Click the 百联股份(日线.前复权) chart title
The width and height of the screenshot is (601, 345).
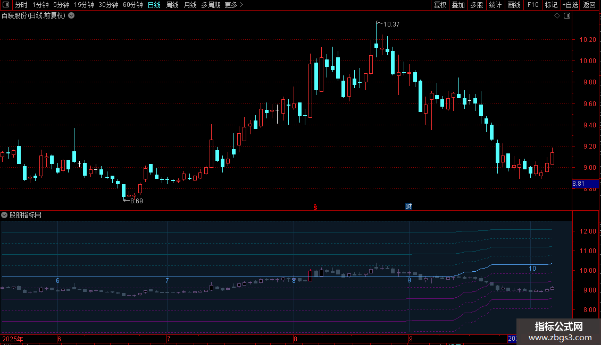click(x=34, y=16)
